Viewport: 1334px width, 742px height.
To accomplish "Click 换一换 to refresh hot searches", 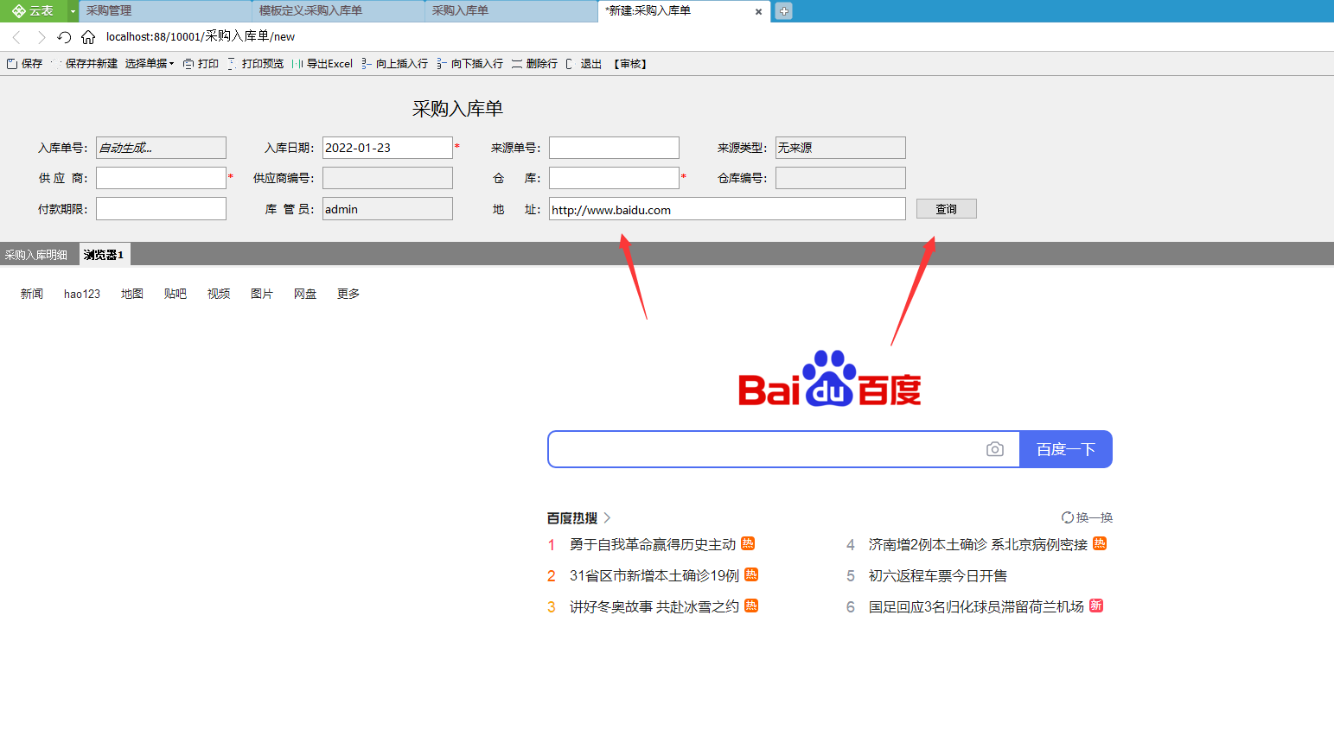I will tap(1087, 517).
